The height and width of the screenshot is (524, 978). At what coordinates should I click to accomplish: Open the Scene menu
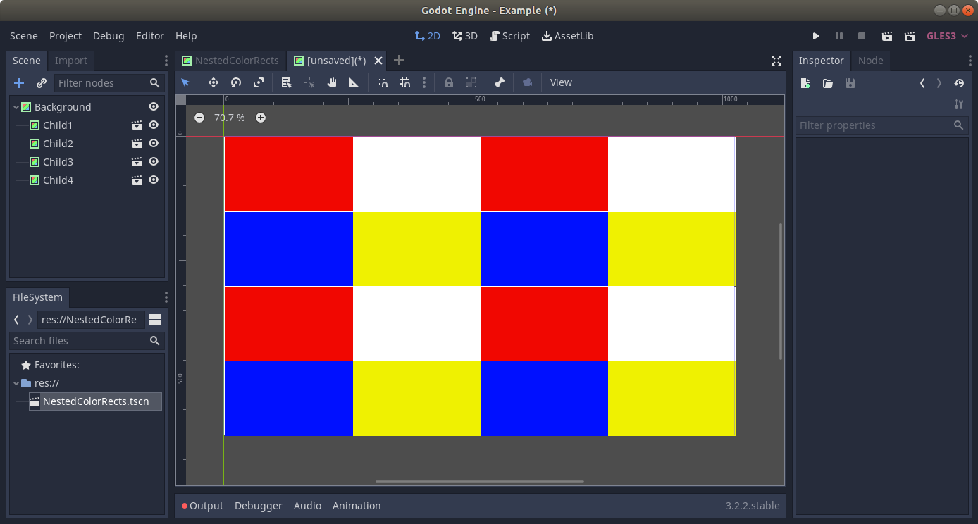[24, 36]
